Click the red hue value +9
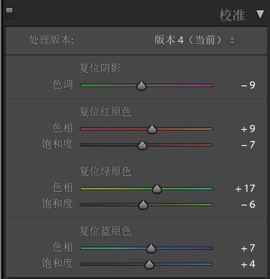This screenshot has height=279, width=270. (x=248, y=129)
